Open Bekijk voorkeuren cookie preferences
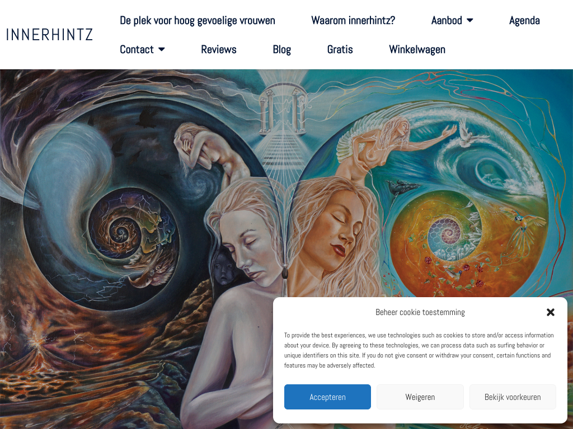Screen dimensions: 573x429 pyautogui.click(x=513, y=397)
